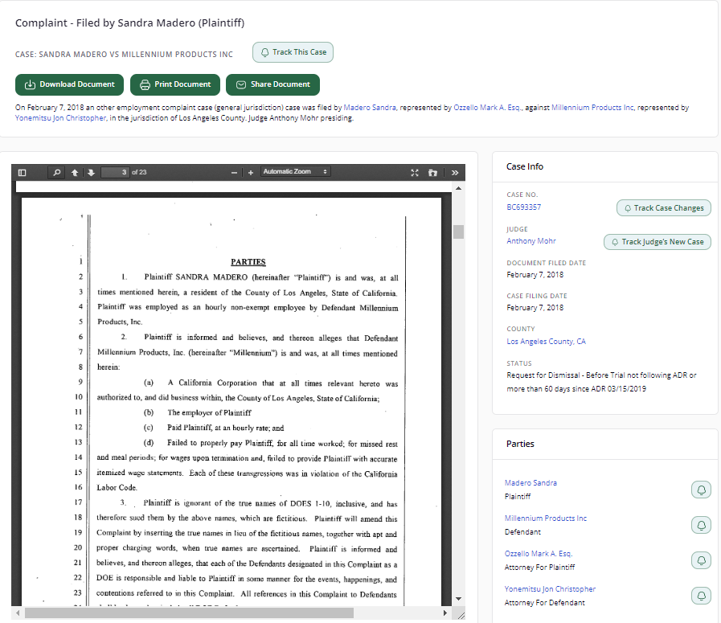Click the scroll left arrow of PDF viewer
721x623 pixels.
pos(18,613)
